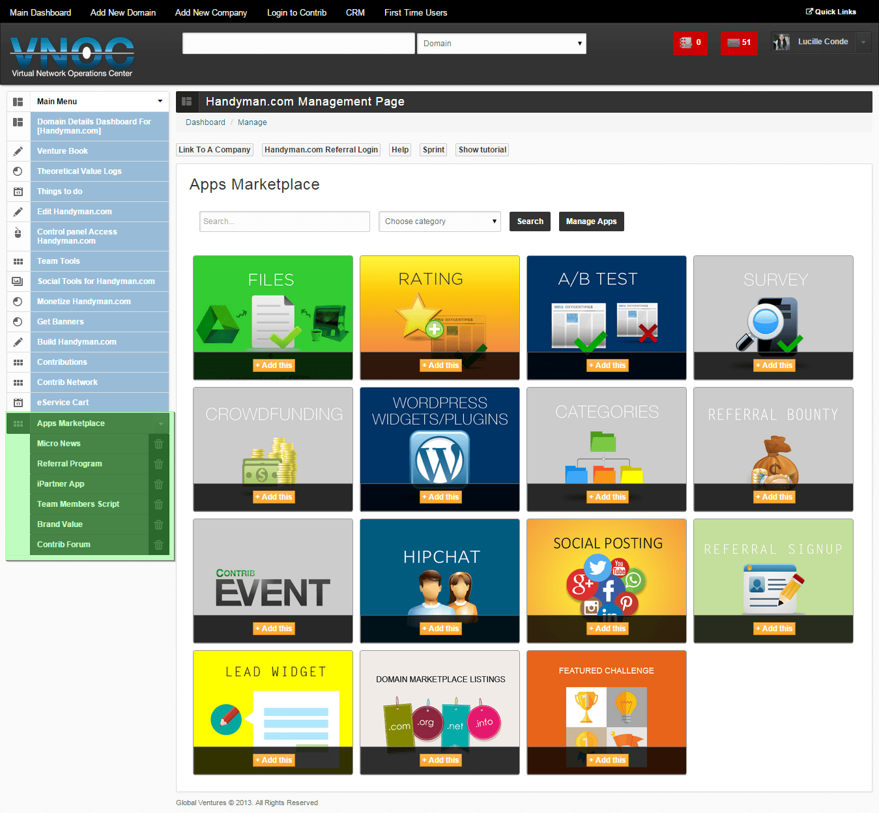The width and height of the screenshot is (879, 813).
Task: Click the calendar icon beside Things to do
Action: point(18,192)
